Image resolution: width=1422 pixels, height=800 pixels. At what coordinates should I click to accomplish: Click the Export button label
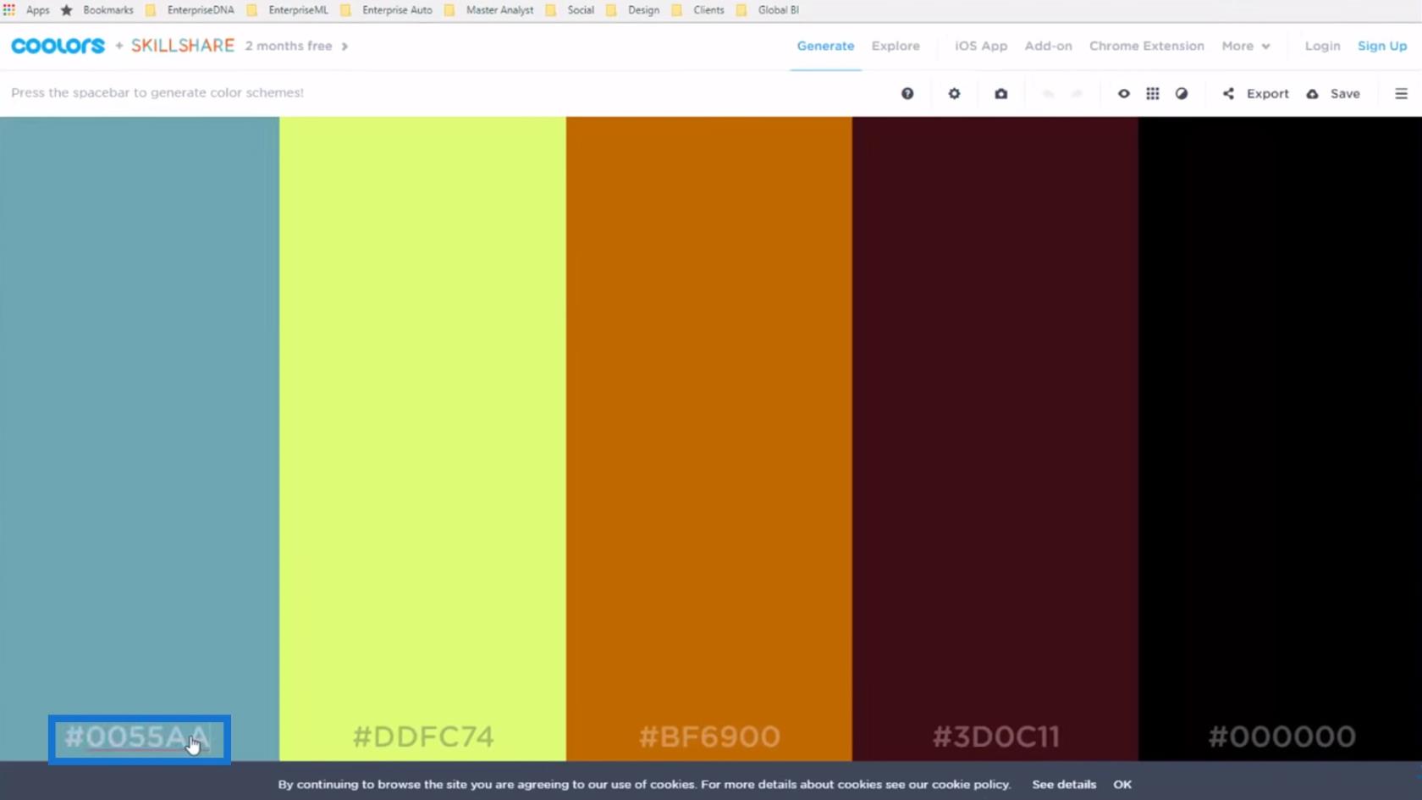pyautogui.click(x=1267, y=93)
